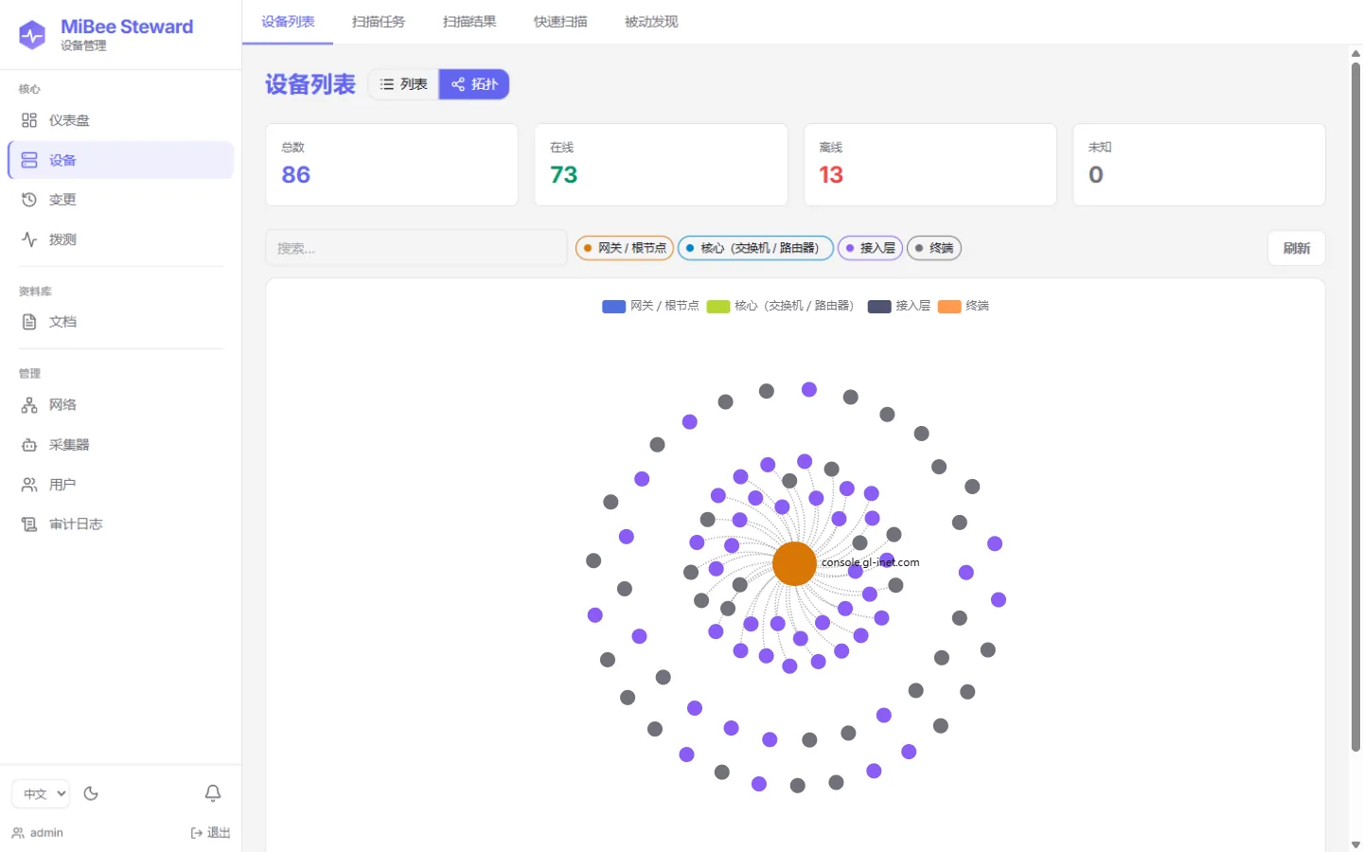Screen dimensions: 1363x852
Task: Switch to 列表 list view
Action: coord(404,84)
